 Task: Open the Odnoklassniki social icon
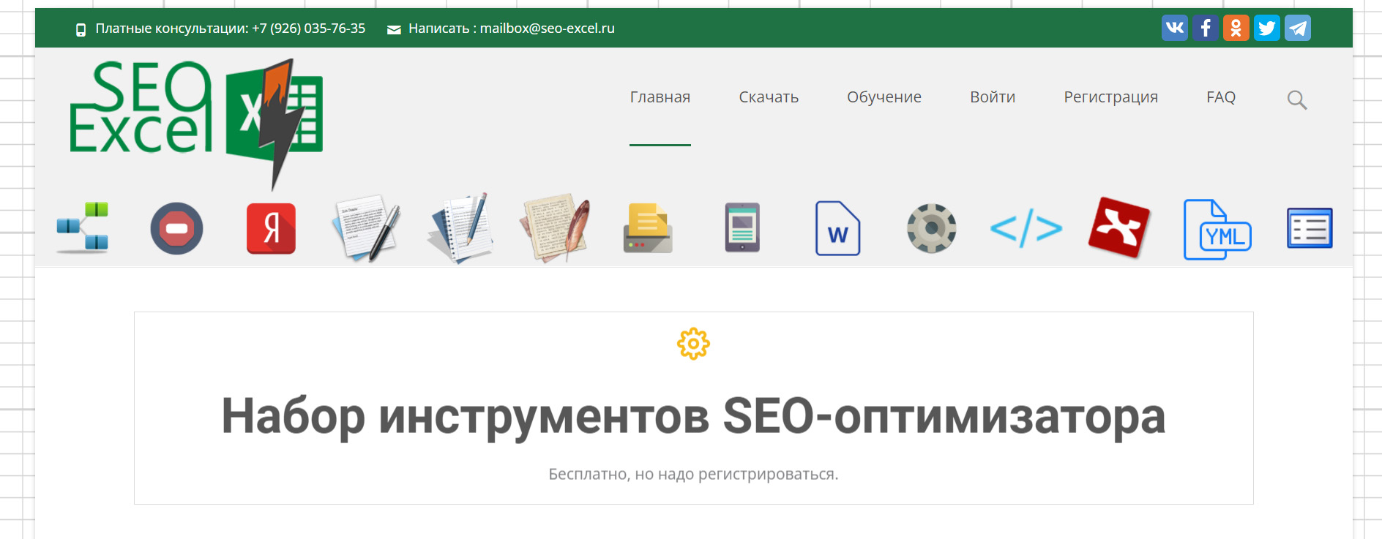1236,28
